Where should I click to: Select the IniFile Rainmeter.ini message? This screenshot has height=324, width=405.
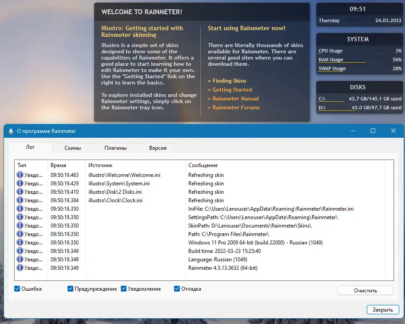click(x=271, y=209)
